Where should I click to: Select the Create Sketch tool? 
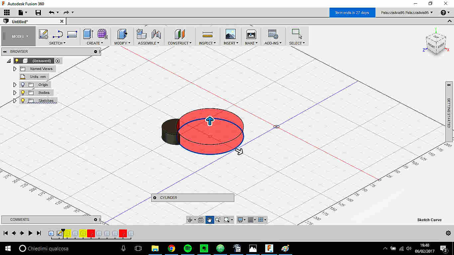tap(43, 34)
